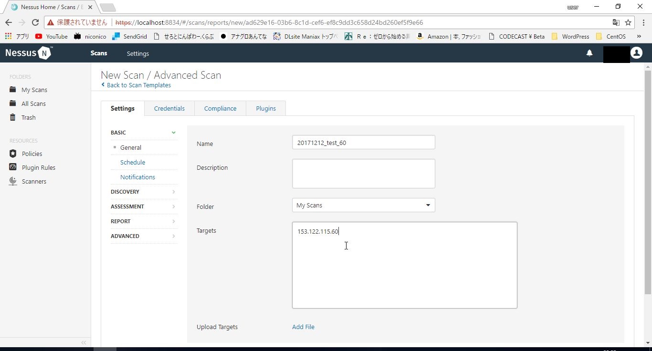Open CentOS bookmarks folder
The image size is (652, 351).
tap(611, 36)
